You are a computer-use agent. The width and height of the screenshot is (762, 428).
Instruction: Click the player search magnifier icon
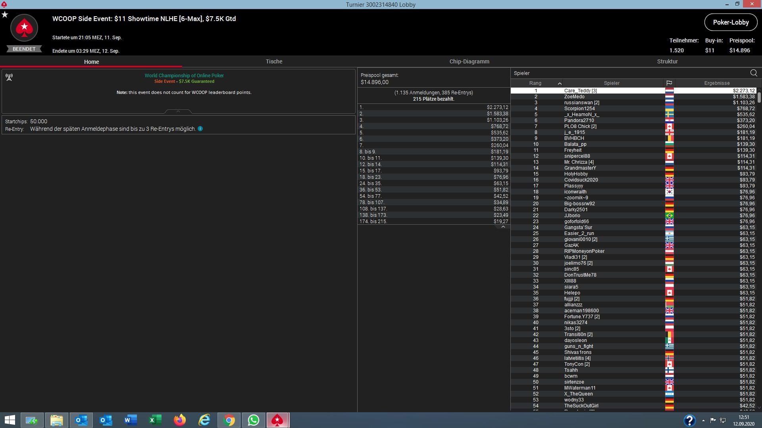(x=753, y=73)
